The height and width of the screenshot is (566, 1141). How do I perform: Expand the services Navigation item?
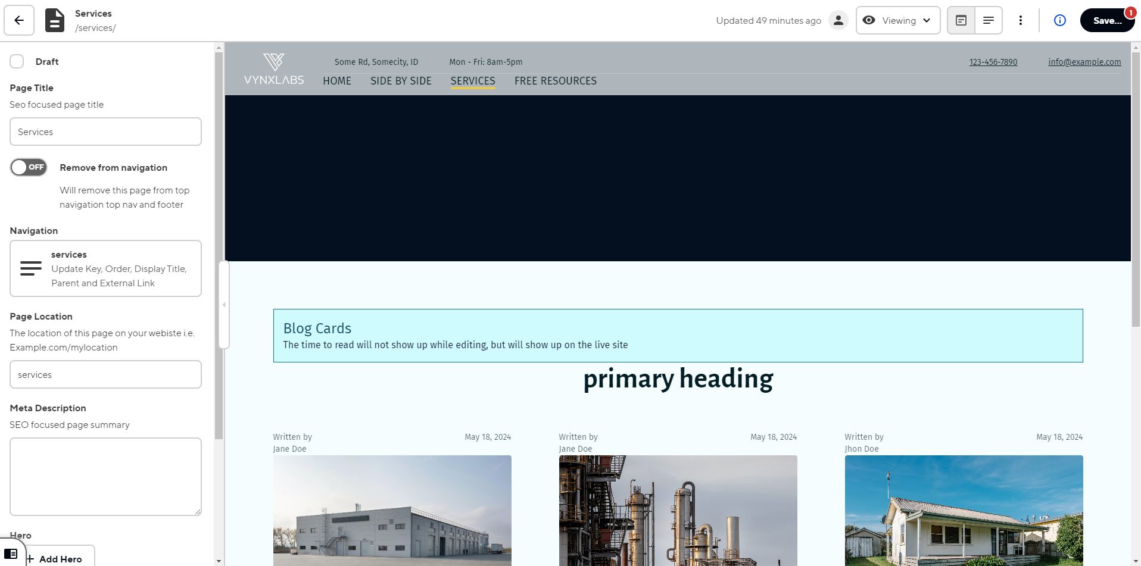105,268
